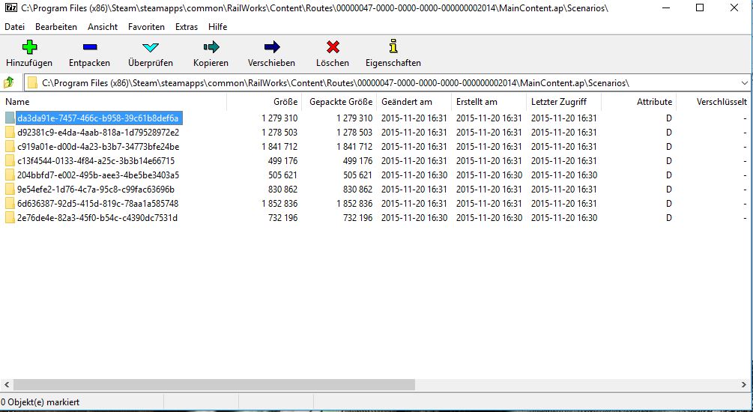Sort by the Größe column header

264,102
